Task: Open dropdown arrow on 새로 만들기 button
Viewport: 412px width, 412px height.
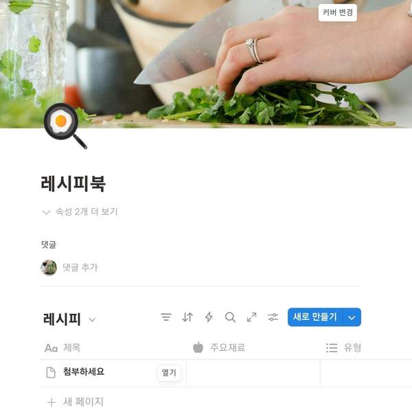Action: (x=352, y=317)
